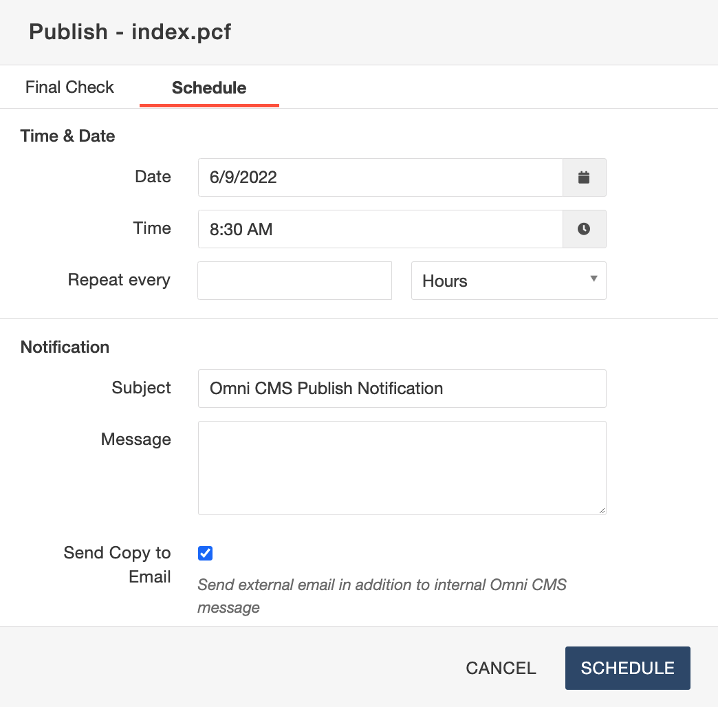Switch to the Final Check tab
Viewport: 718px width, 707px height.
(x=69, y=87)
